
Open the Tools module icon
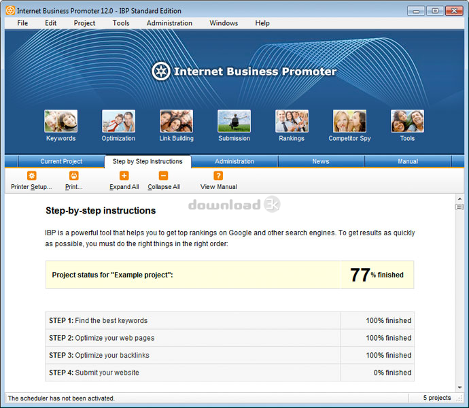click(x=407, y=121)
